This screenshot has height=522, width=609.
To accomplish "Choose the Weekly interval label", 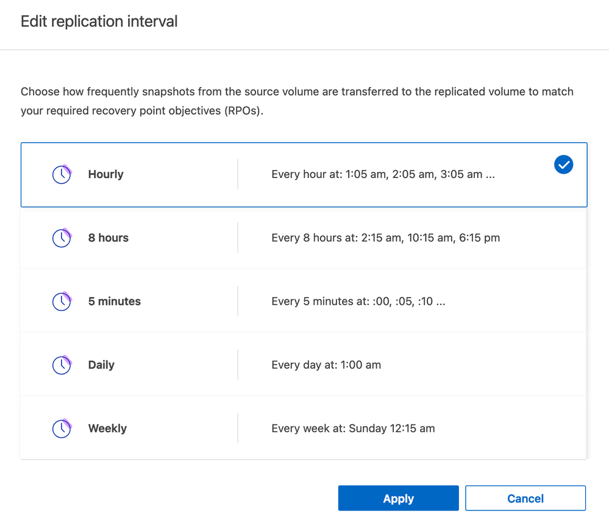I will tap(107, 428).
